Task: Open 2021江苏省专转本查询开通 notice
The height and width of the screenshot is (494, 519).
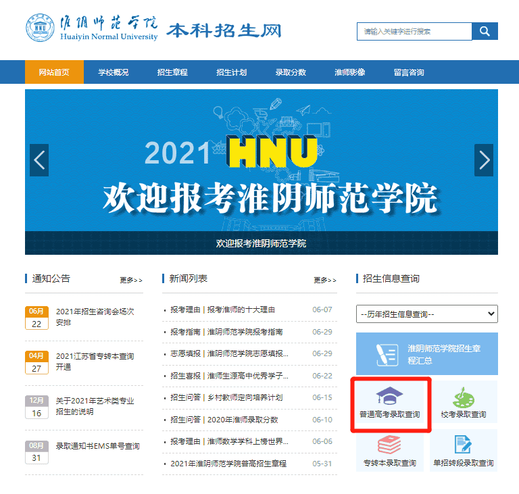Action: tap(95, 362)
